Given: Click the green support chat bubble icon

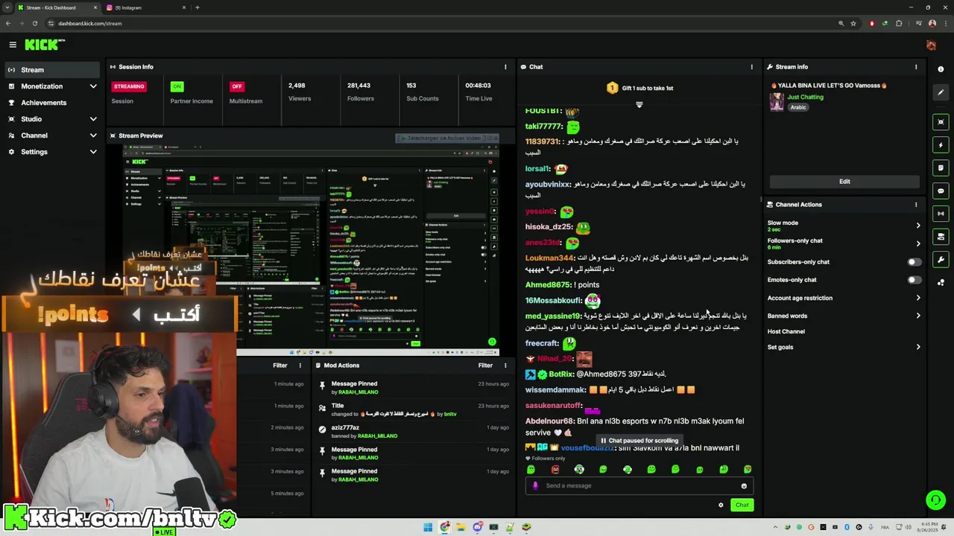Looking at the screenshot, I should (935, 500).
